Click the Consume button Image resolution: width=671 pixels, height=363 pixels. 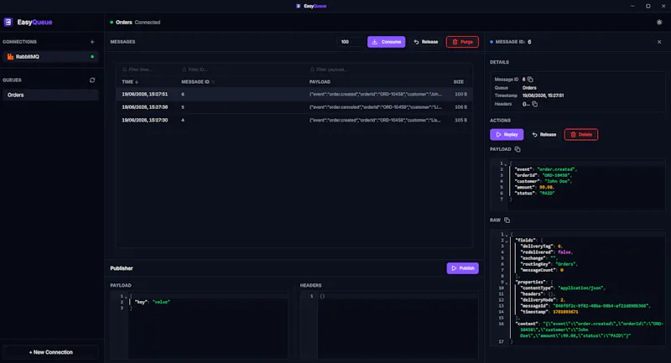[386, 42]
